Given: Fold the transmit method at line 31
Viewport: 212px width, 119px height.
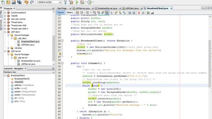Looking at the screenshot, I should (63, 63).
